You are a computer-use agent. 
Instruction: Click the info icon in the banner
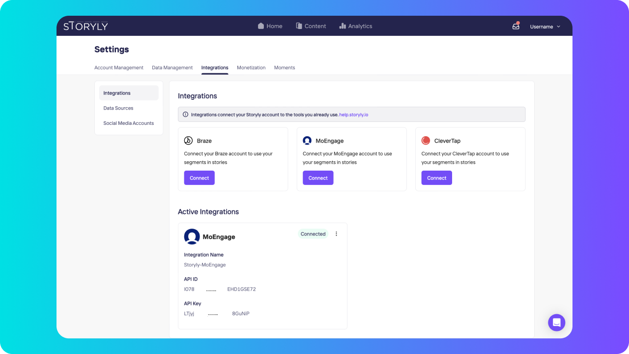(185, 115)
